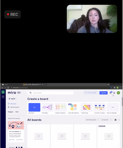Open Chrome extensions puzzle icon

115,88
